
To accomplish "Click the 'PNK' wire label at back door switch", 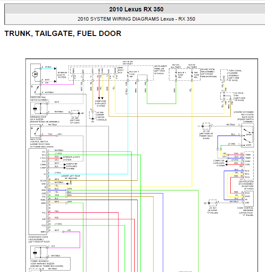I will tap(50, 134).
